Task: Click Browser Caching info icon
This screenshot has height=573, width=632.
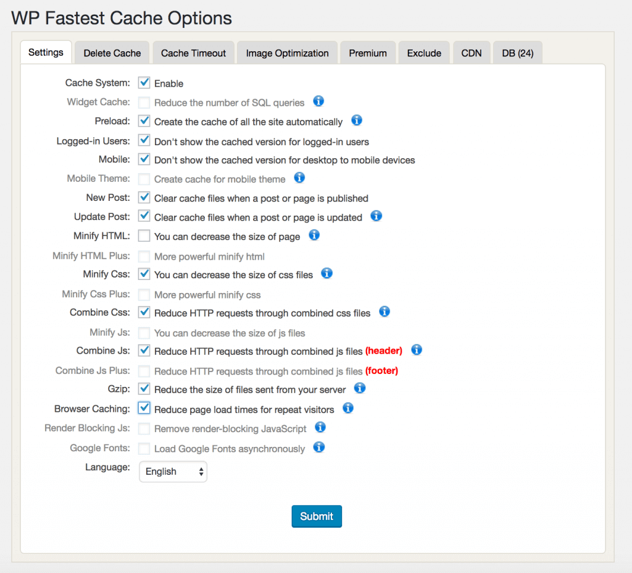Action: click(x=348, y=408)
